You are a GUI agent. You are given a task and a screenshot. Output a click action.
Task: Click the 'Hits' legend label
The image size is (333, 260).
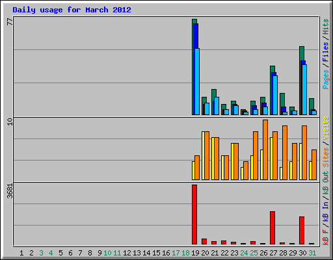tap(325, 27)
